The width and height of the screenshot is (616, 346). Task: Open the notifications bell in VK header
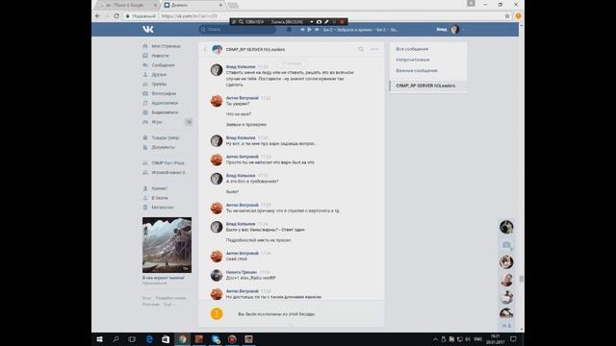[289, 30]
